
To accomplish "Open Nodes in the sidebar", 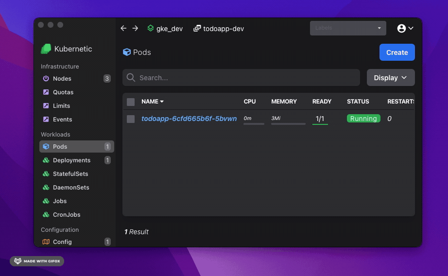I will [x=77, y=78].
